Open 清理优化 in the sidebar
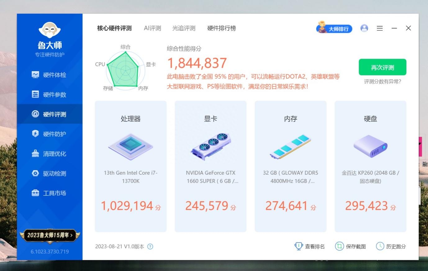 point(50,154)
